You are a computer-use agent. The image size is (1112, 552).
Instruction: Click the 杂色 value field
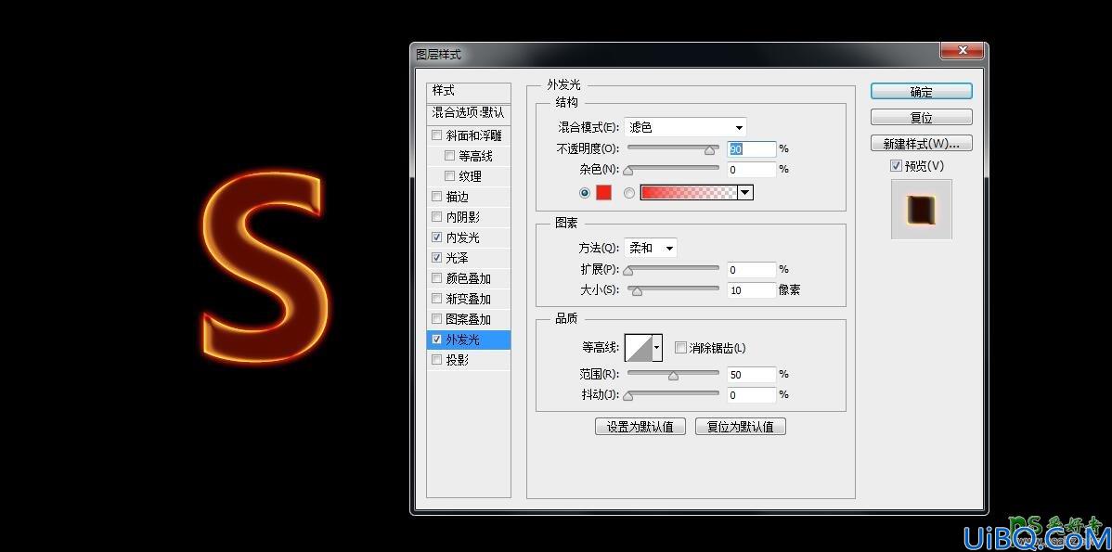coord(752,170)
